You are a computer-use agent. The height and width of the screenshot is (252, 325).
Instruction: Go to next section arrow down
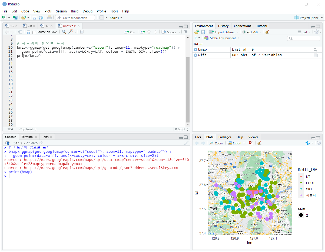(x=155, y=32)
